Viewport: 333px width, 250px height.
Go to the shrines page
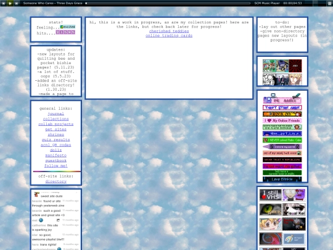point(56,135)
